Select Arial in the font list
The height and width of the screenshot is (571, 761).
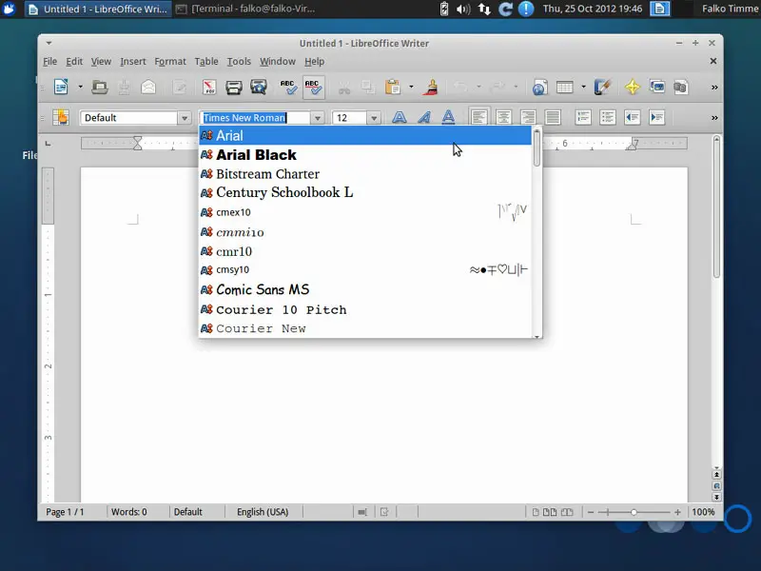pyautogui.click(x=365, y=135)
